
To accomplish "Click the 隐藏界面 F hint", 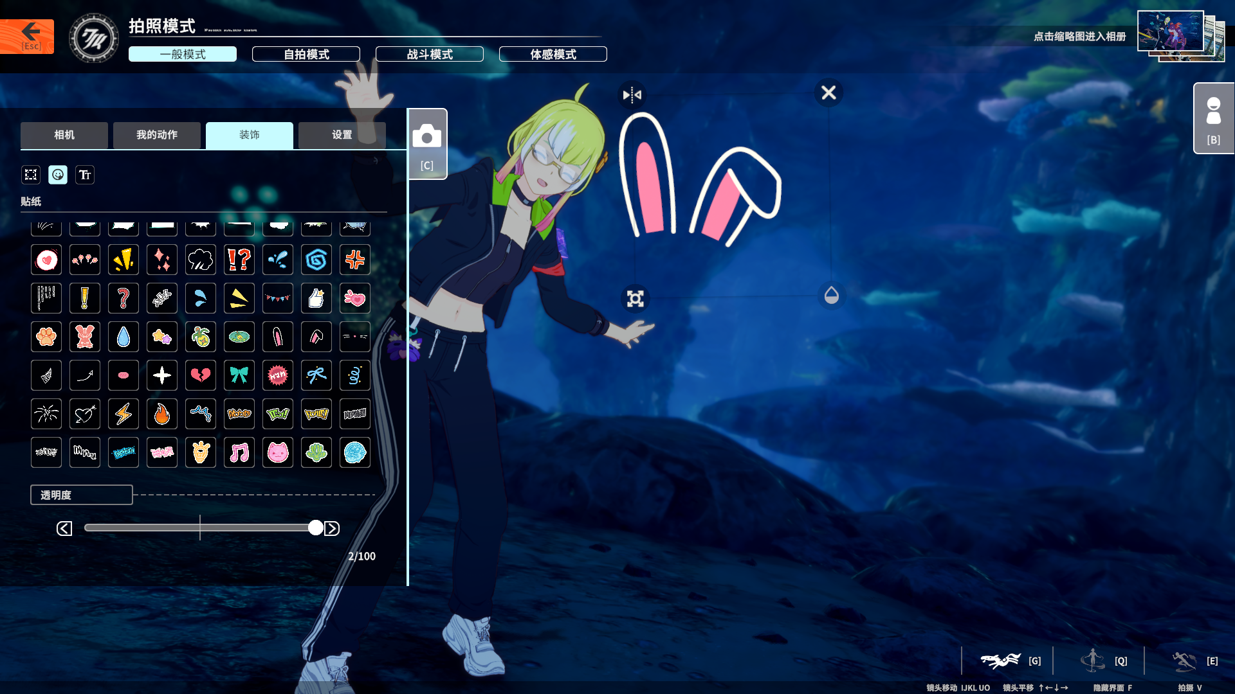I will (1113, 688).
